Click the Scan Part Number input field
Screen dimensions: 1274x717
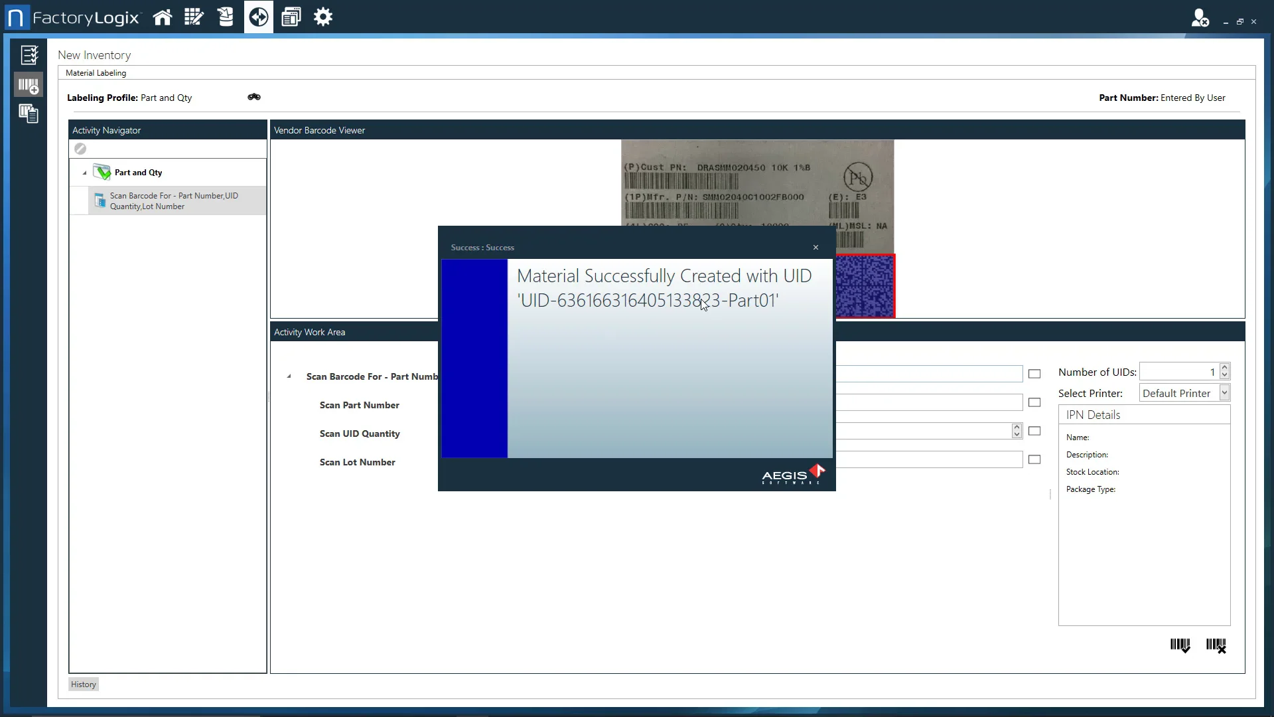tap(929, 402)
